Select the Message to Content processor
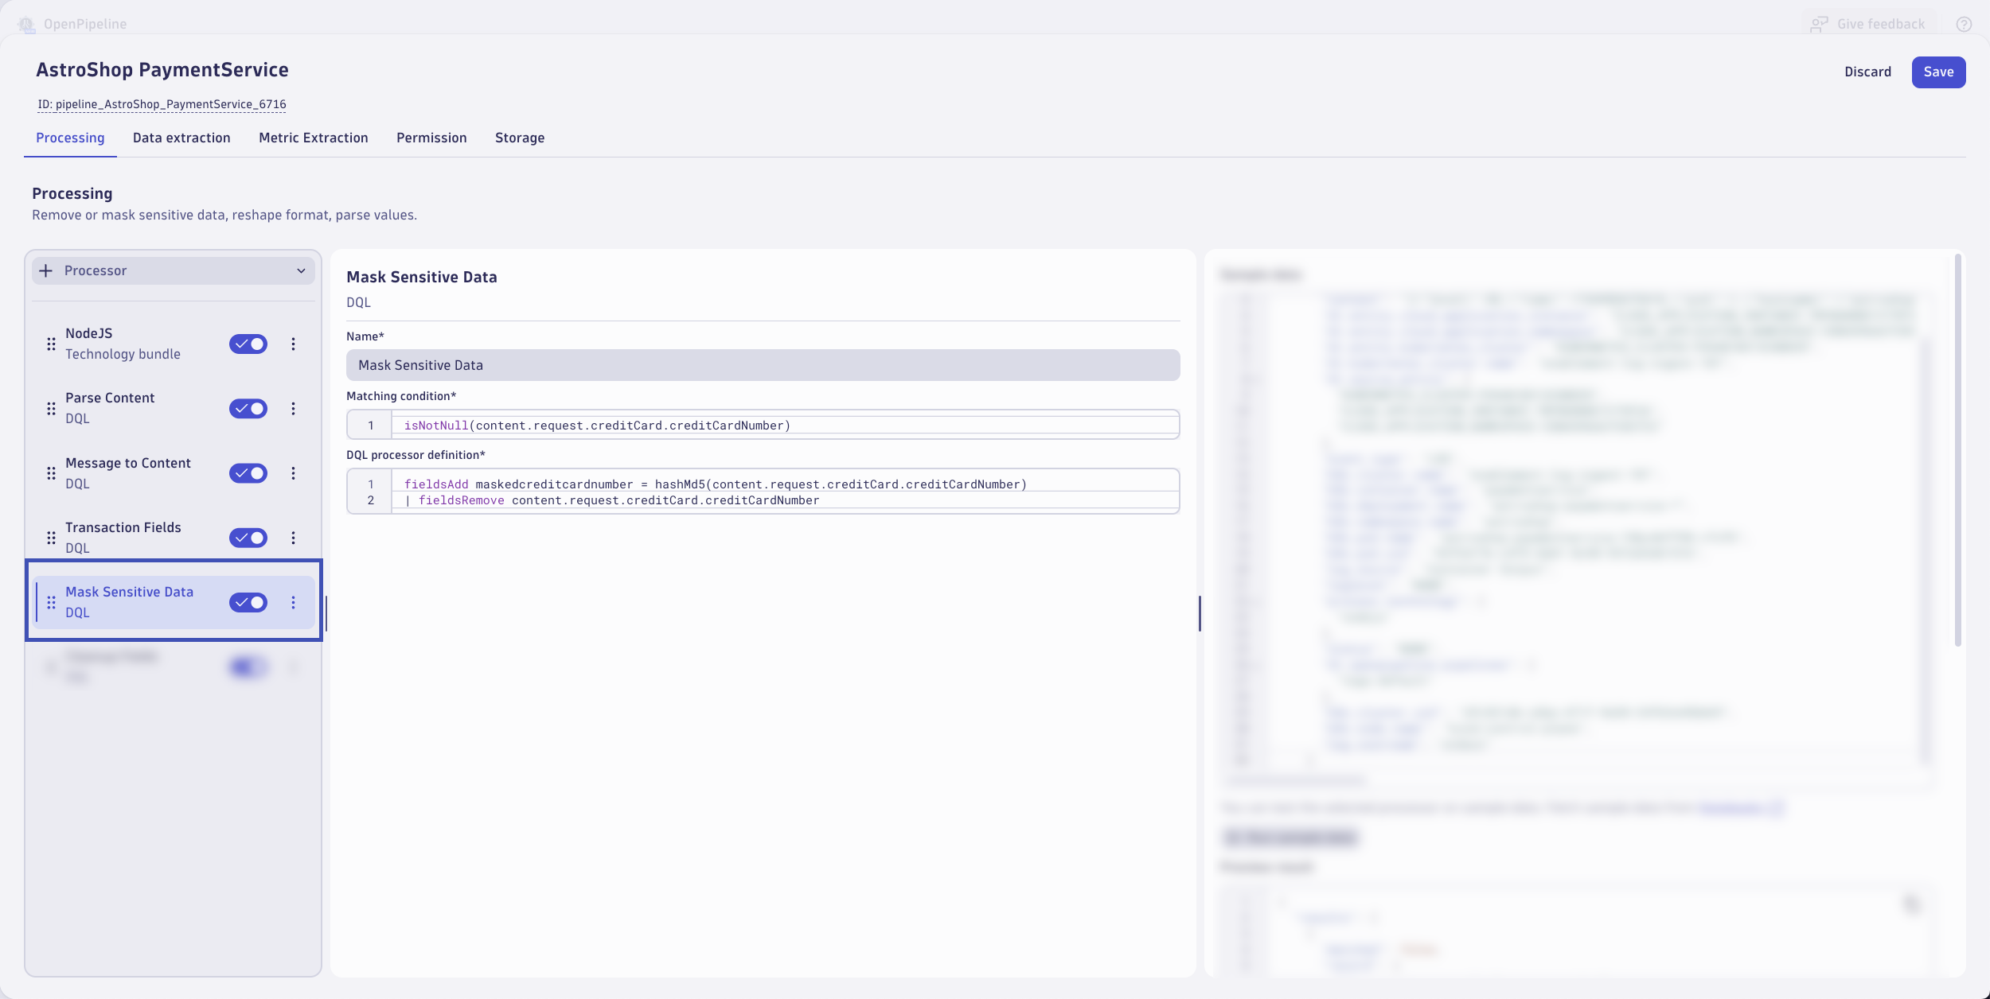 pos(173,473)
